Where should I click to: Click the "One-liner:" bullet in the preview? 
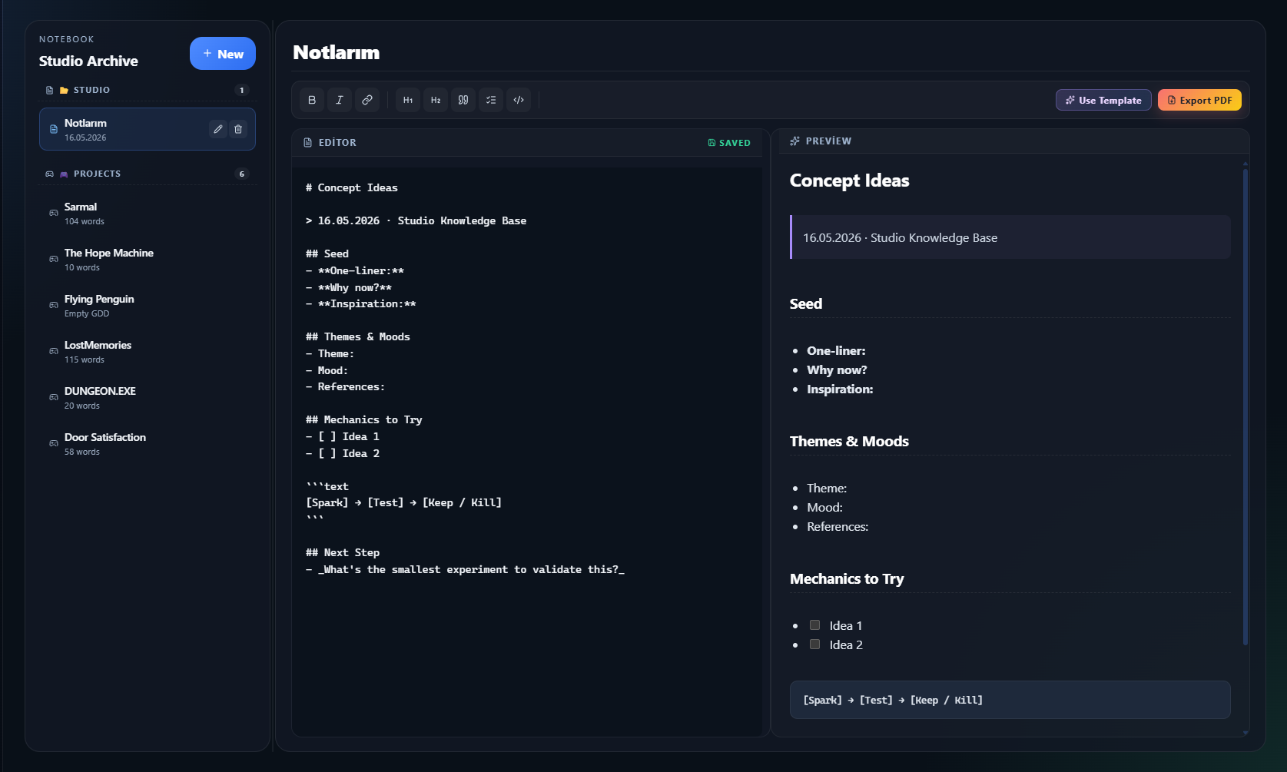[836, 351]
